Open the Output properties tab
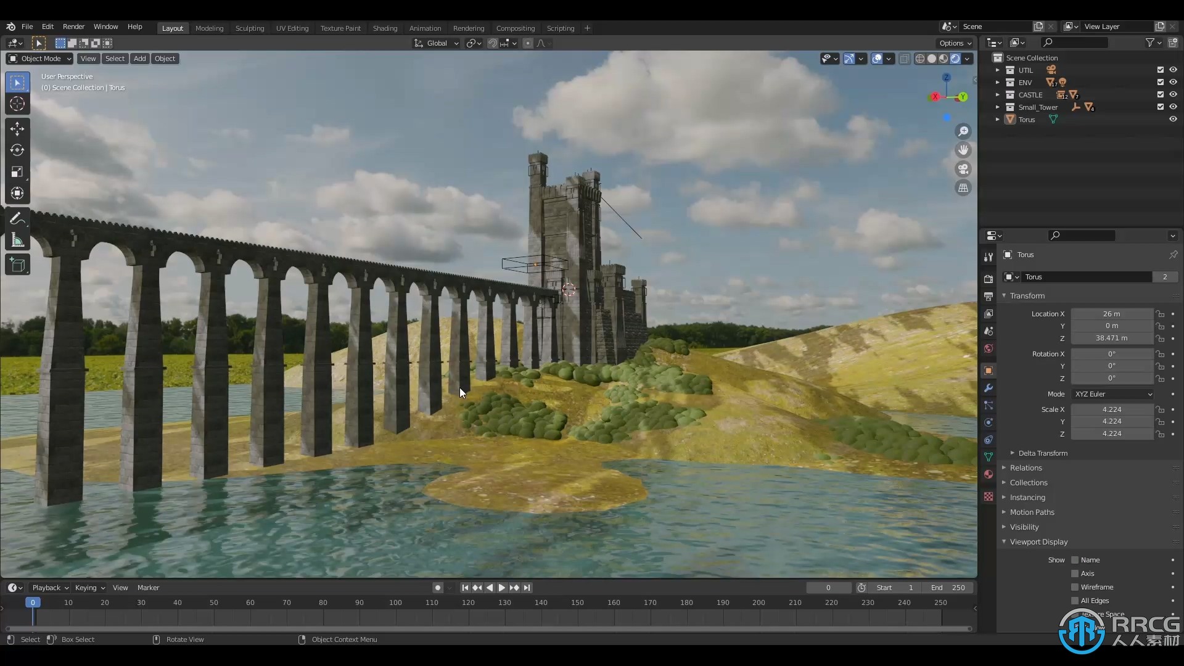The width and height of the screenshot is (1184, 666). coord(989,296)
